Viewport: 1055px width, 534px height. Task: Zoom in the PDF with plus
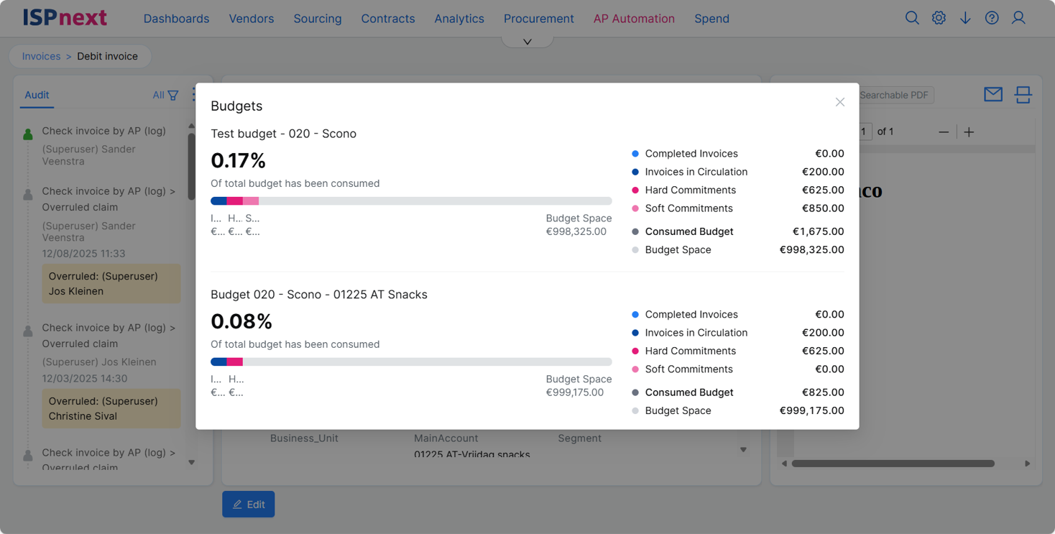click(x=969, y=132)
